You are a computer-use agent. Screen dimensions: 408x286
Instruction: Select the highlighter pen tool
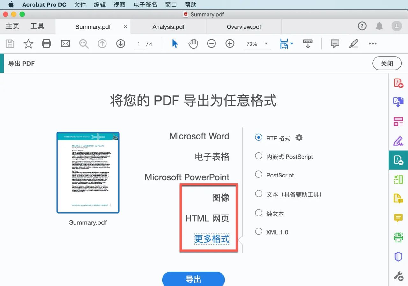[x=353, y=44]
